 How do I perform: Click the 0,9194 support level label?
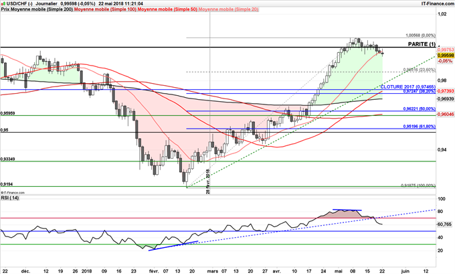(x=7, y=184)
